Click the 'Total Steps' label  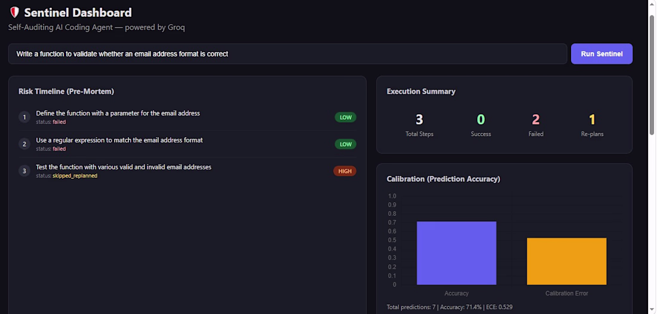pos(419,134)
